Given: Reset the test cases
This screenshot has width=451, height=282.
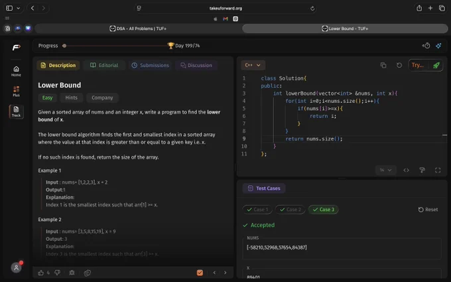Looking at the screenshot, I should click(428, 210).
